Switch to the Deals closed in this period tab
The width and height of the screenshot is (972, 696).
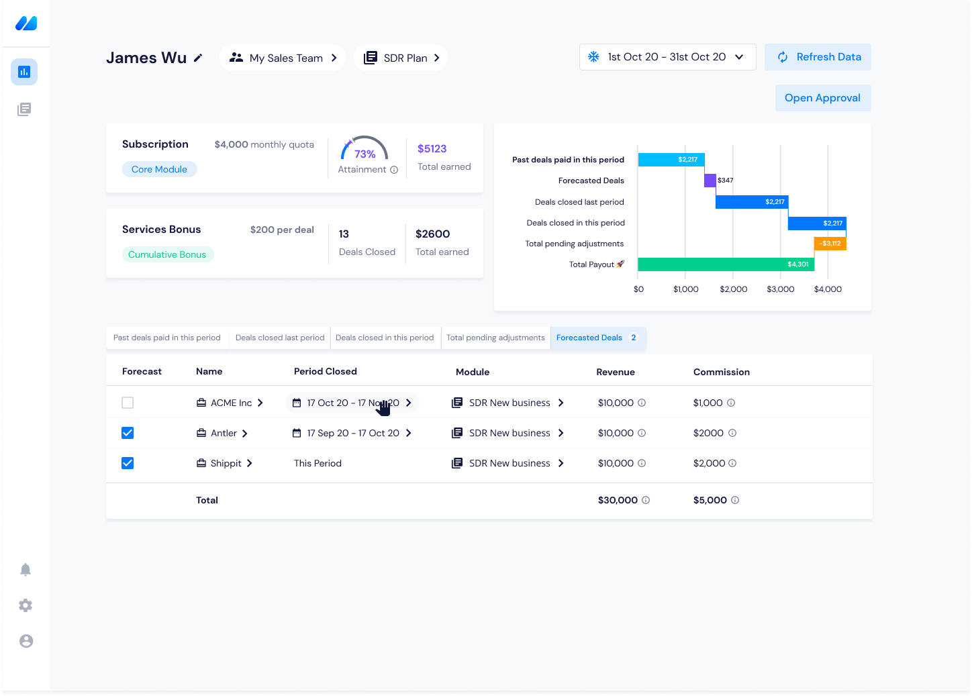[x=385, y=338]
